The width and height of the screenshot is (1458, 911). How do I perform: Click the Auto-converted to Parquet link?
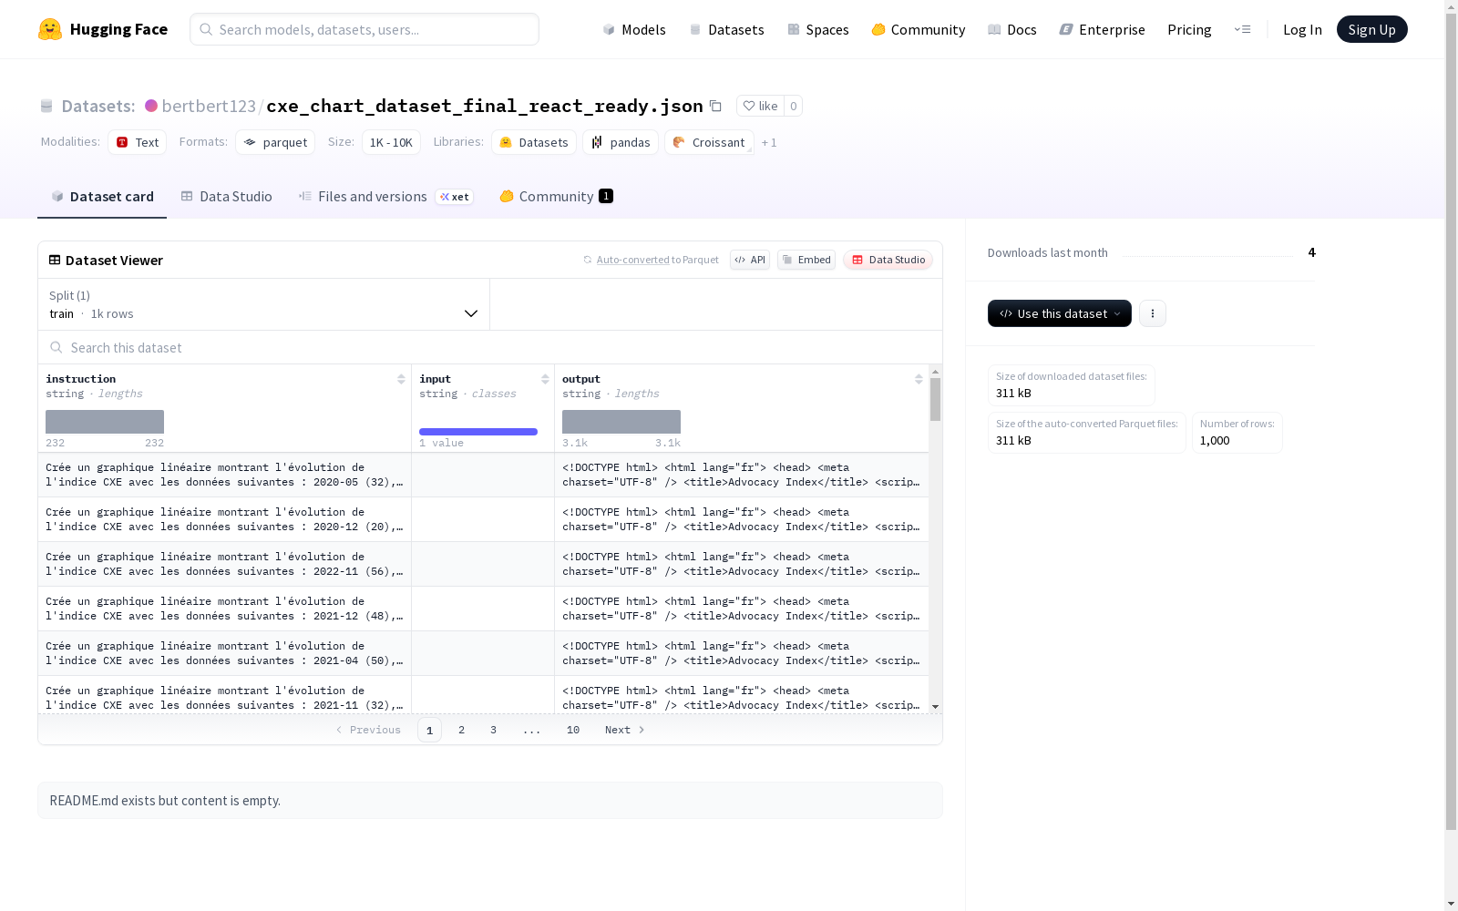[x=658, y=260]
